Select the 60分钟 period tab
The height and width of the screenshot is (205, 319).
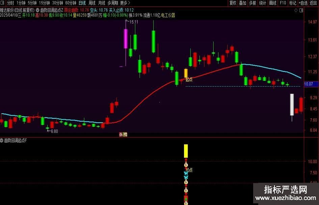pyautogui.click(x=71, y=3)
